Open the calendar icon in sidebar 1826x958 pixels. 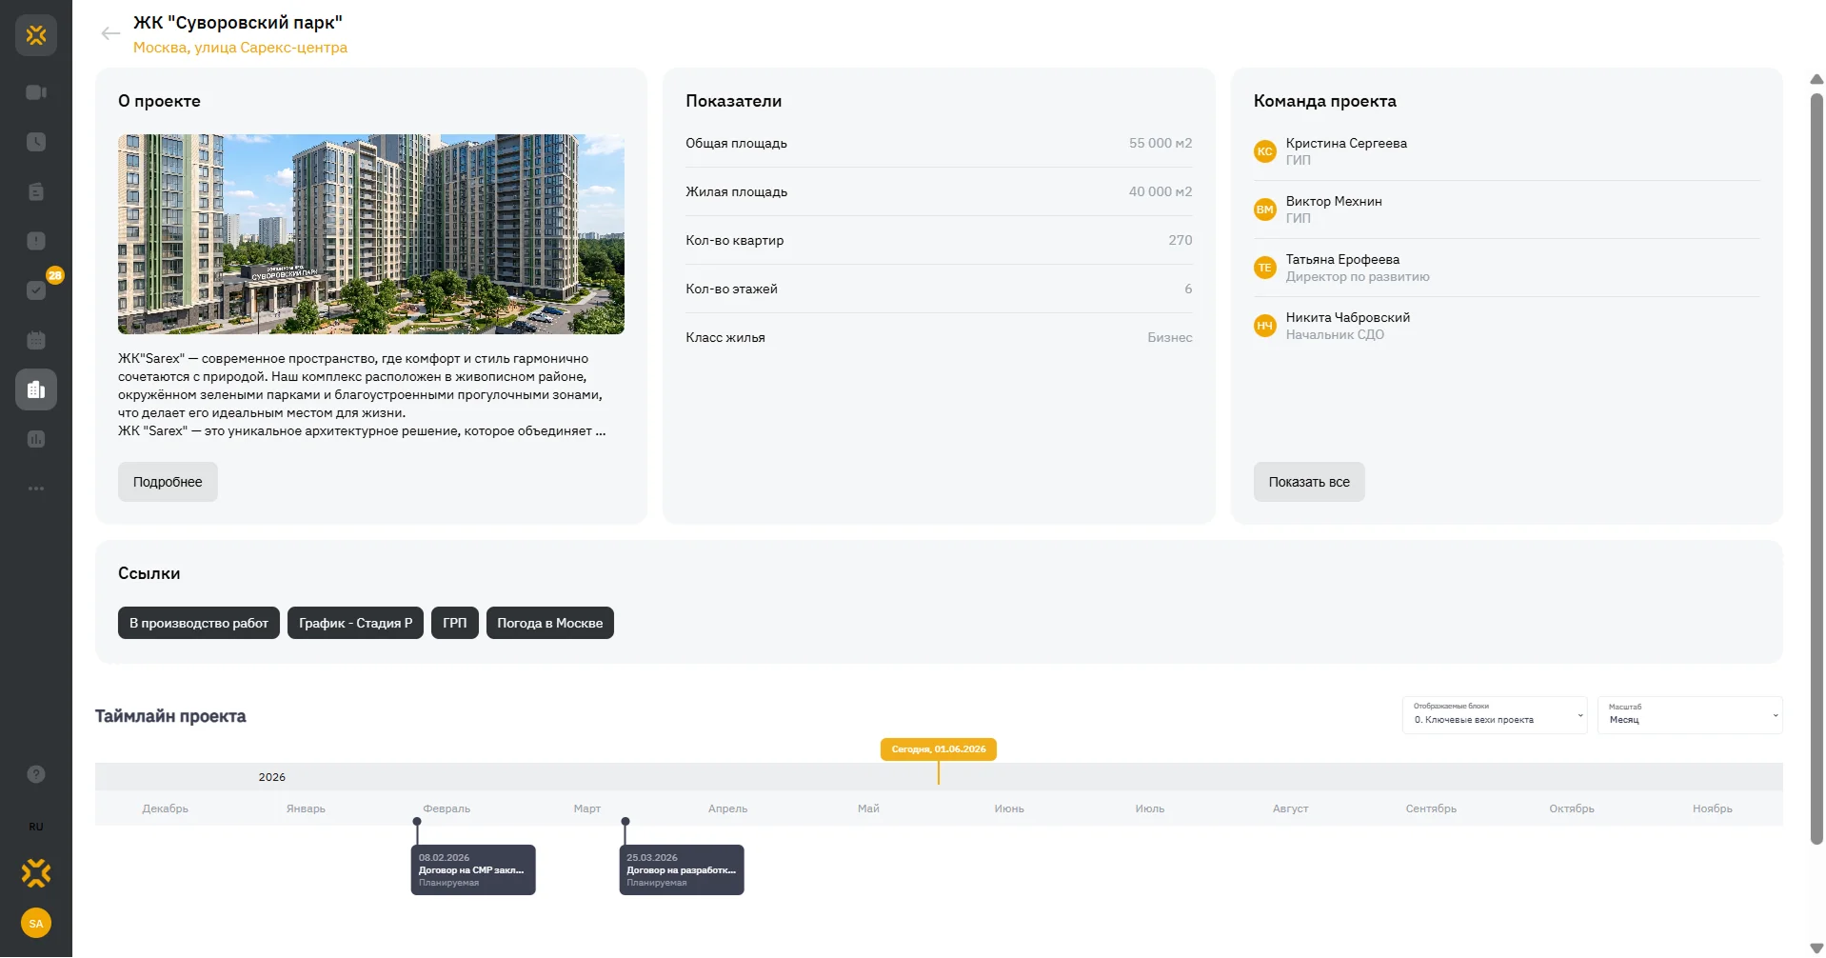36,340
